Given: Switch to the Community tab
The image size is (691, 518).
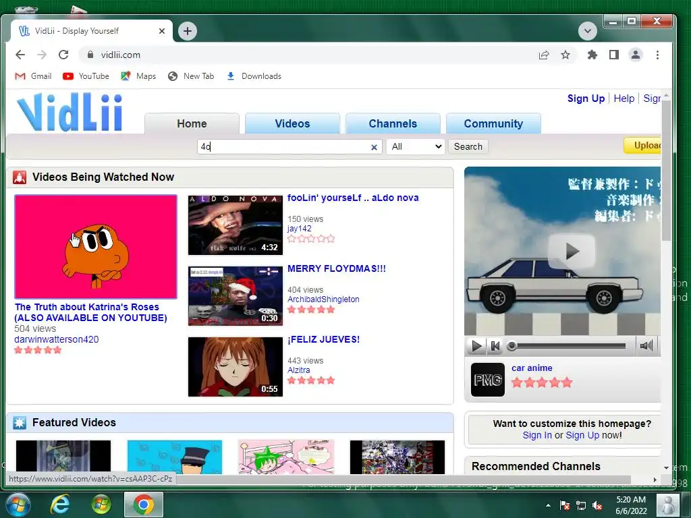Looking at the screenshot, I should [493, 123].
